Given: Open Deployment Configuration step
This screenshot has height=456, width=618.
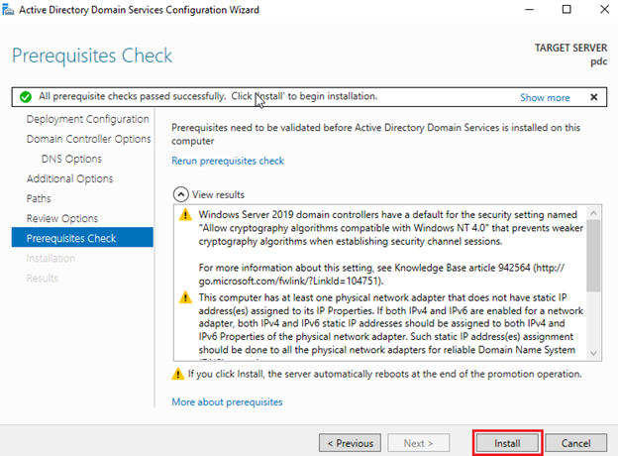Looking at the screenshot, I should 87,119.
